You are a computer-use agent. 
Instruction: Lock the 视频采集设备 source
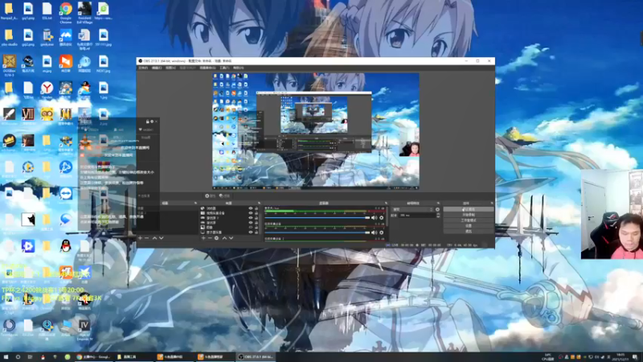[256, 213]
